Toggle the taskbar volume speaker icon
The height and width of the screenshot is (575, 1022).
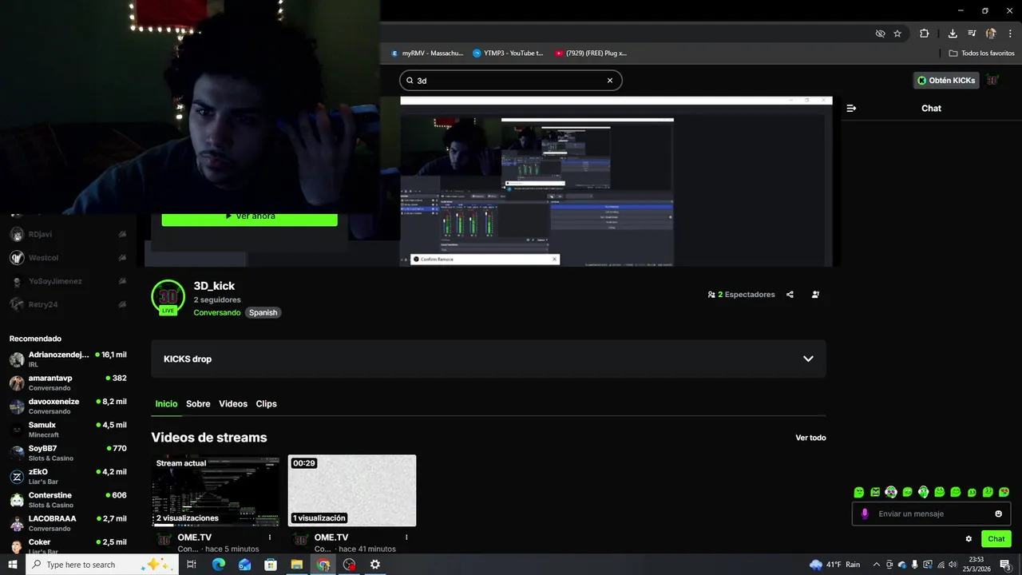coord(953,565)
